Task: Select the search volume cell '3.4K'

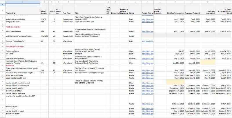Action: 44,31
